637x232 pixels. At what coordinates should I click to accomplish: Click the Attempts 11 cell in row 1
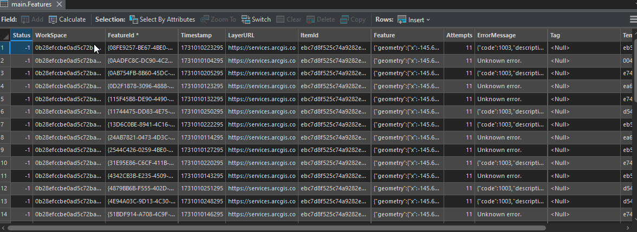tap(459, 48)
